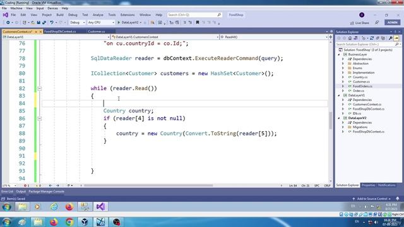Click the Home icon in Solution Explorer
Viewport: 404px width, 227px height.
(x=350, y=38)
